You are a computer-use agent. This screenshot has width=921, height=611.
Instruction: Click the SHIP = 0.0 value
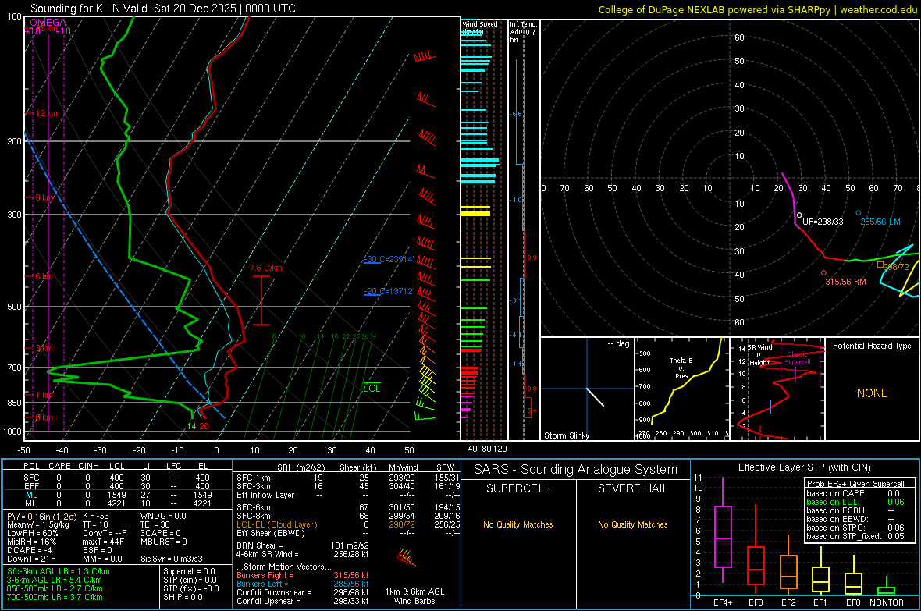point(183,597)
